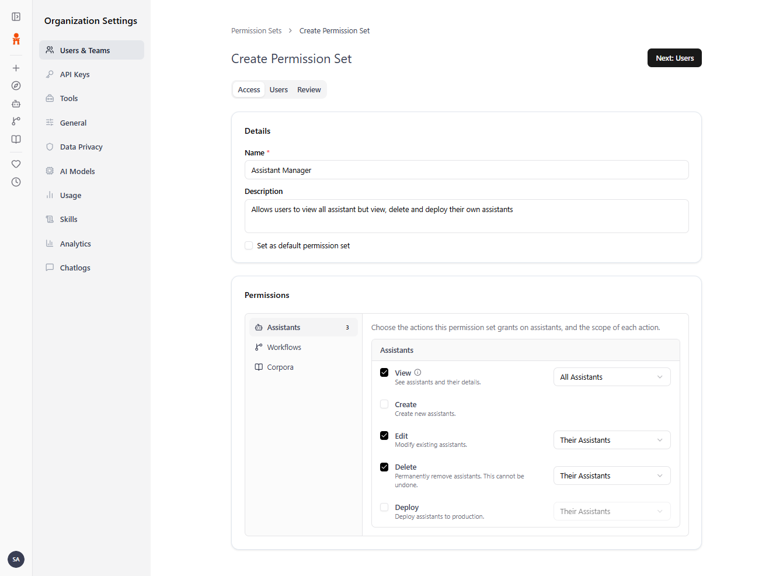Go back to Permission Sets breadcrumb
The width and height of the screenshot is (783, 576).
[x=256, y=31]
